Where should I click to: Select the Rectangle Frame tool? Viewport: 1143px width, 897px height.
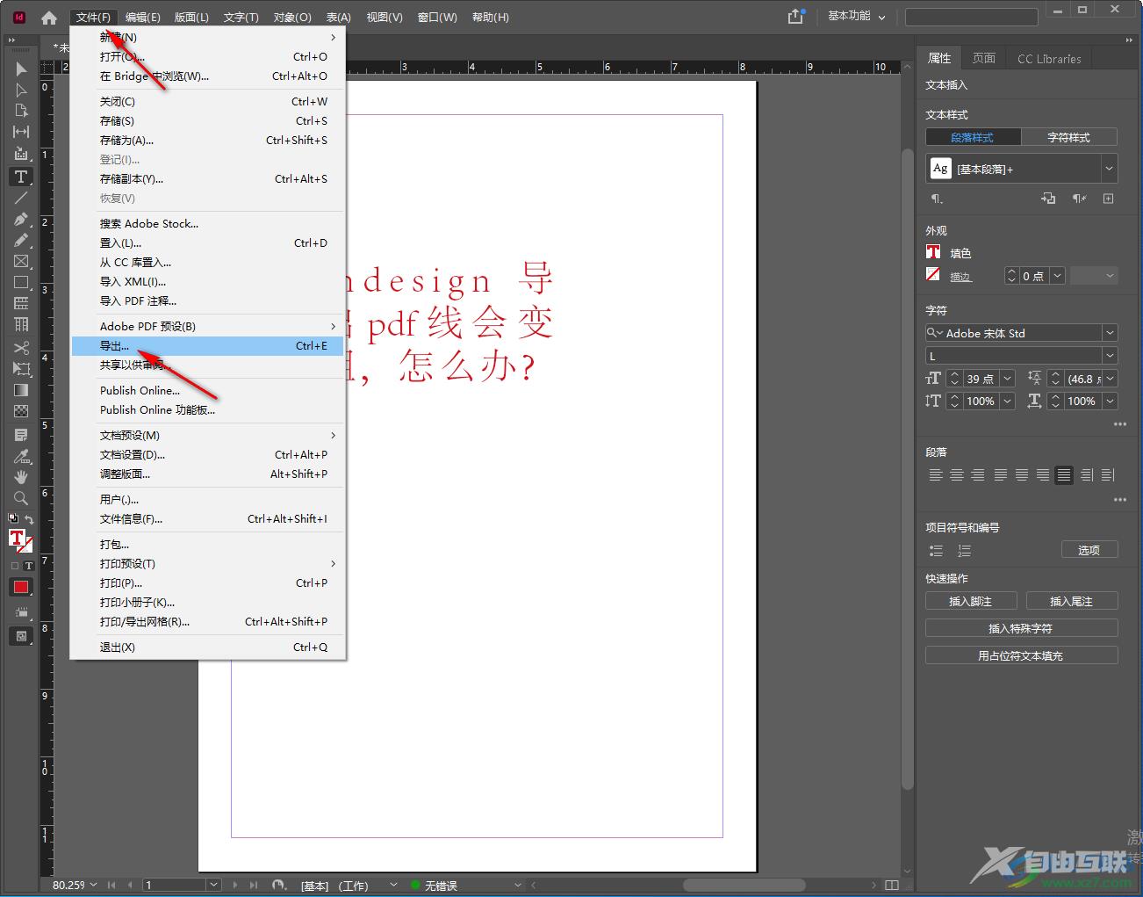[21, 261]
